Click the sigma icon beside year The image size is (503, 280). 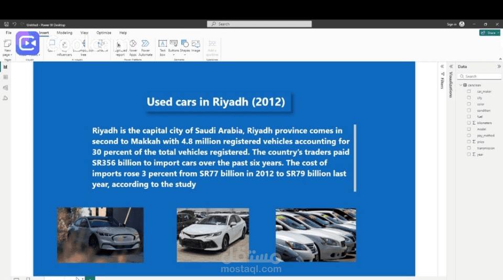tap(474, 155)
